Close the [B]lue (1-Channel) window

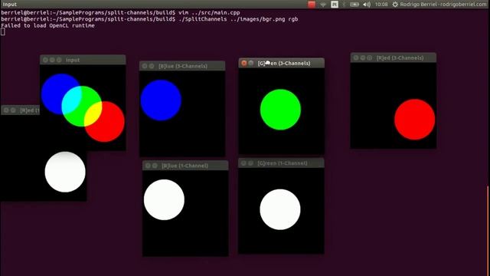(x=148, y=166)
